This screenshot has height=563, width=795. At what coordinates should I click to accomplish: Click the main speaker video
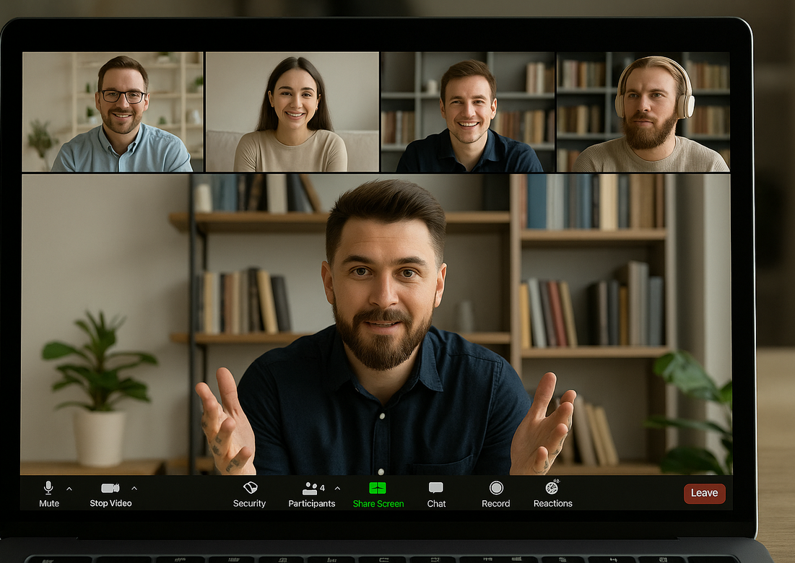[376, 324]
